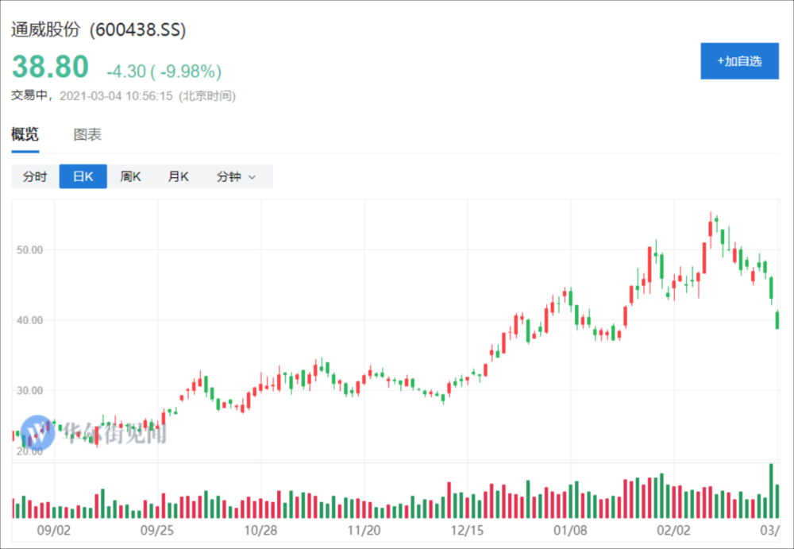Switch to 月K monthly candles

179,176
